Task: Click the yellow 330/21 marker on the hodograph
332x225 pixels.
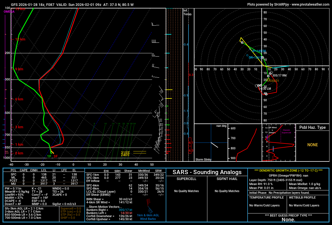Action: [268, 80]
